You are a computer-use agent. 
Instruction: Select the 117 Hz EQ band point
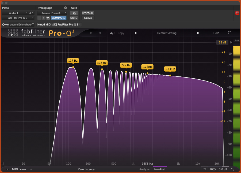73,67
